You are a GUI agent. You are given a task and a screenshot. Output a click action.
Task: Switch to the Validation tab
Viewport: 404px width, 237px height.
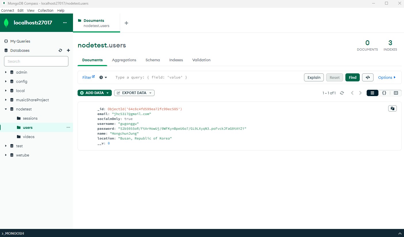(201, 60)
